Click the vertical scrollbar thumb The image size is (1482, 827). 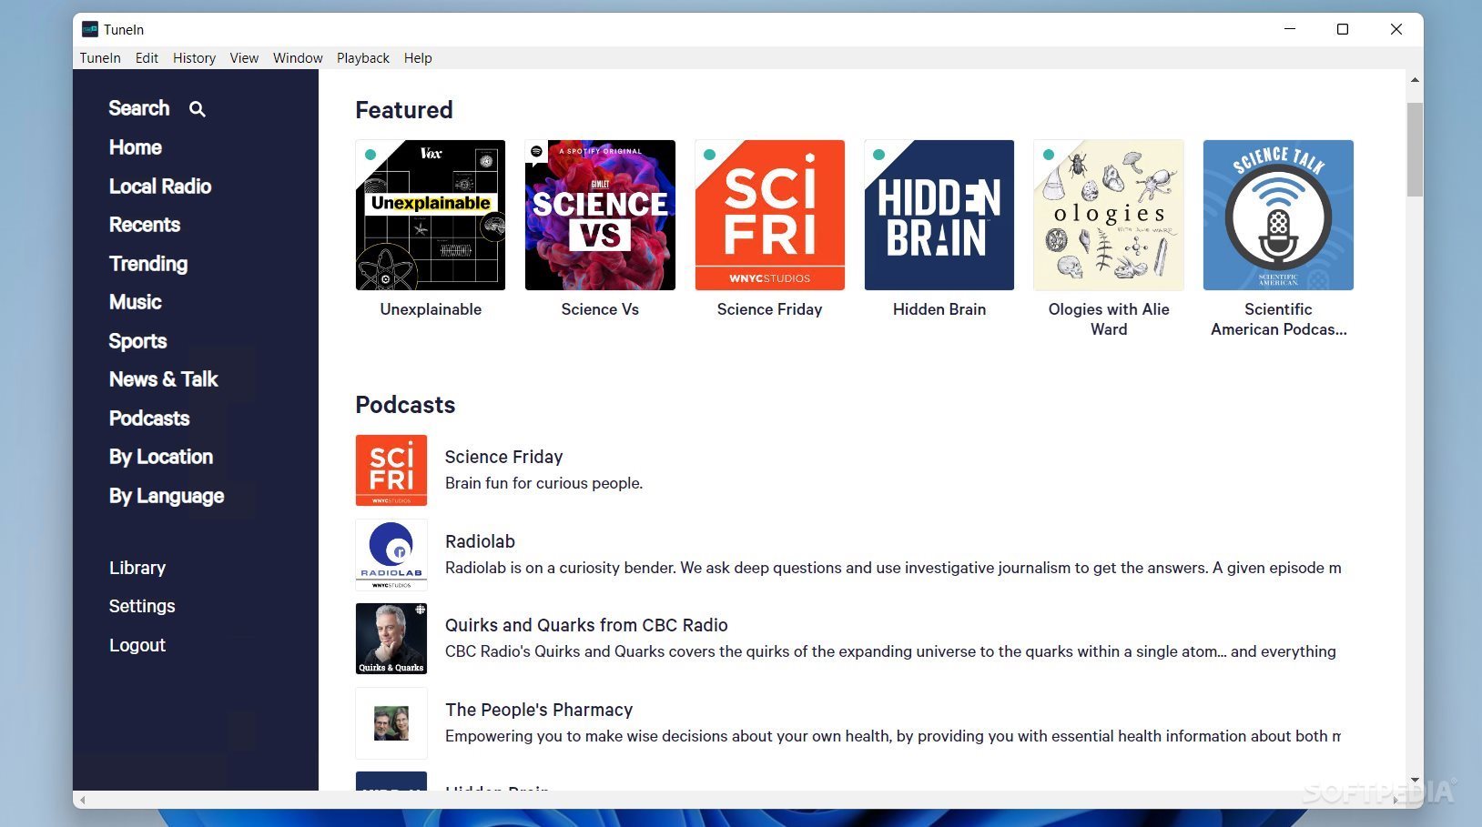coord(1415,149)
